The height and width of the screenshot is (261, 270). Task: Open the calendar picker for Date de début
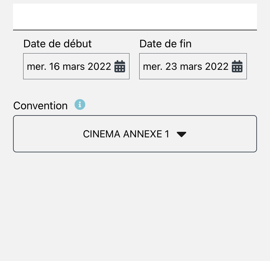[x=120, y=66]
